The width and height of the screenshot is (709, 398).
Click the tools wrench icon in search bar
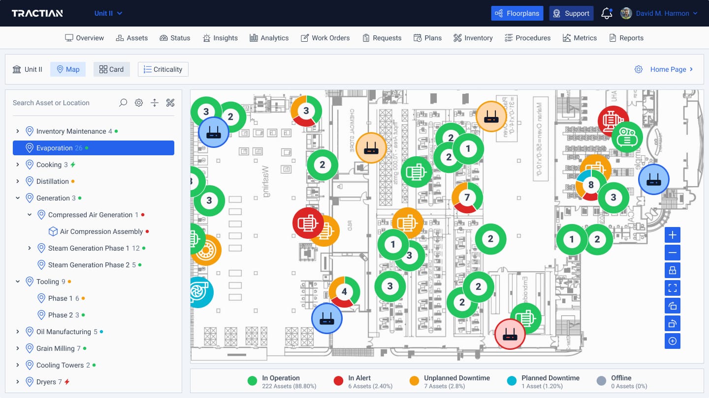170,103
